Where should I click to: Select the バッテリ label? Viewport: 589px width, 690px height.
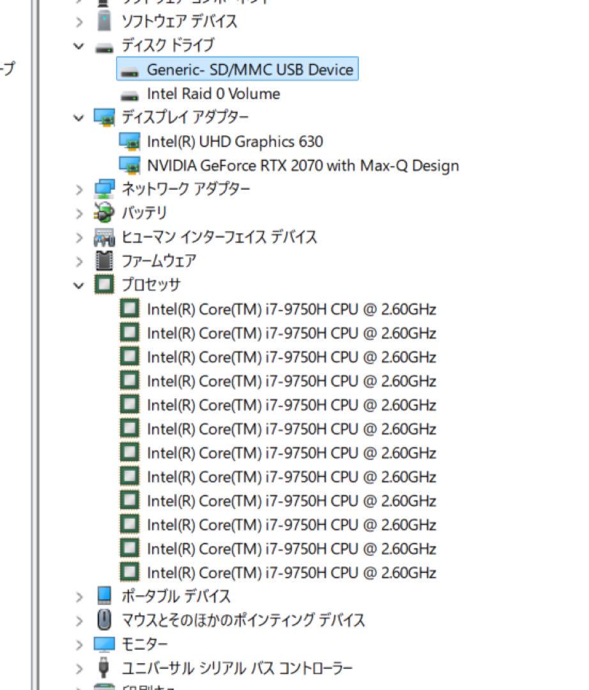click(x=144, y=213)
